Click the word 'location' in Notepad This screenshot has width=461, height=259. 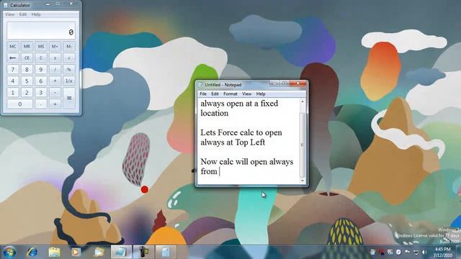pyautogui.click(x=215, y=113)
